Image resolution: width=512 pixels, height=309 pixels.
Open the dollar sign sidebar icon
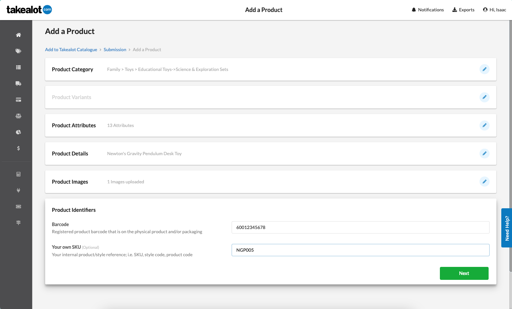click(19, 148)
